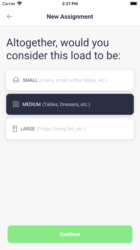The height and width of the screenshot is (250, 140).
Task: Tap the Wi-Fi status icon
Action: 20,4
